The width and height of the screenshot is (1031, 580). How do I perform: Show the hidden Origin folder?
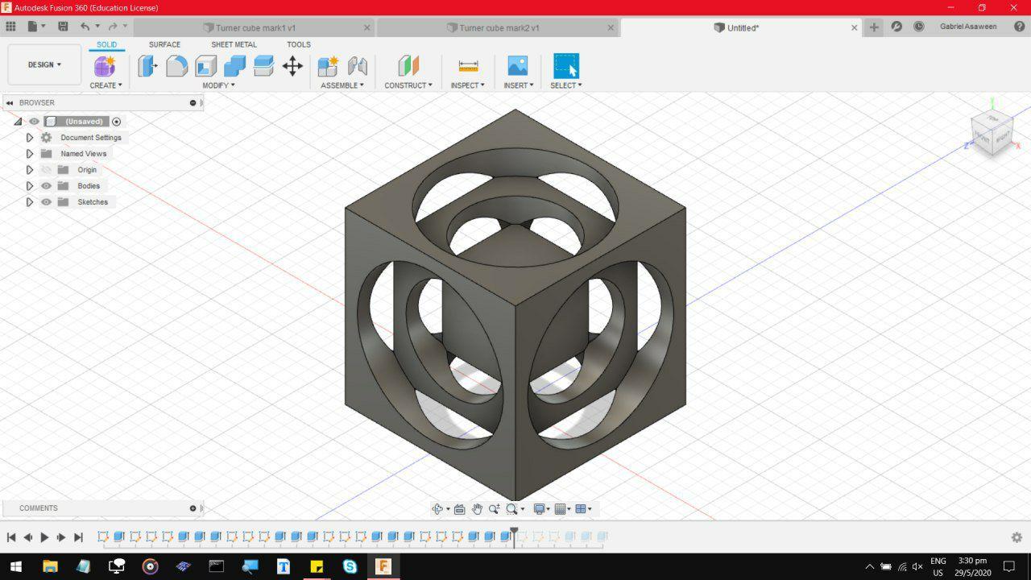click(46, 170)
